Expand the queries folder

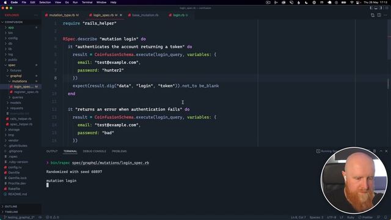point(18,97)
